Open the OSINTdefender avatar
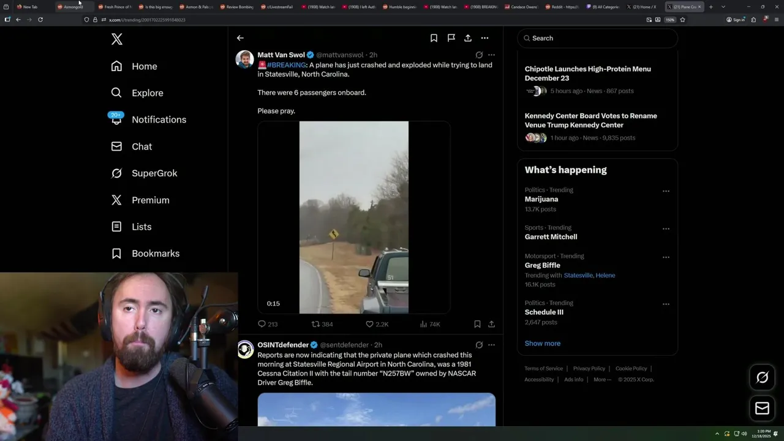784x441 pixels. coord(245,350)
